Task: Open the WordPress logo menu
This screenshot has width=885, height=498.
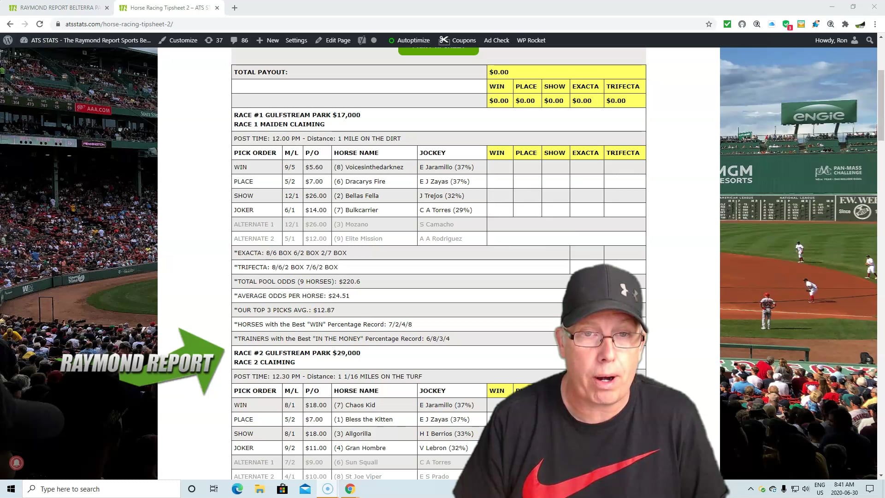Action: coord(8,40)
